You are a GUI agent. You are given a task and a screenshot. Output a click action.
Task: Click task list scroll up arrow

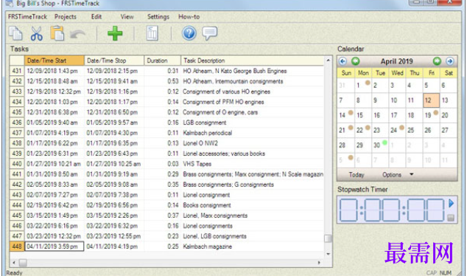(328, 60)
